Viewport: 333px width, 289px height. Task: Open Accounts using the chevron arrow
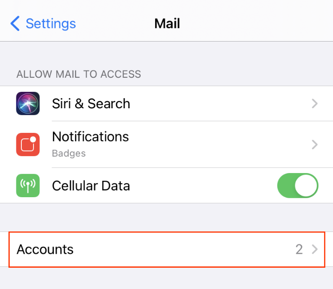pyautogui.click(x=315, y=249)
